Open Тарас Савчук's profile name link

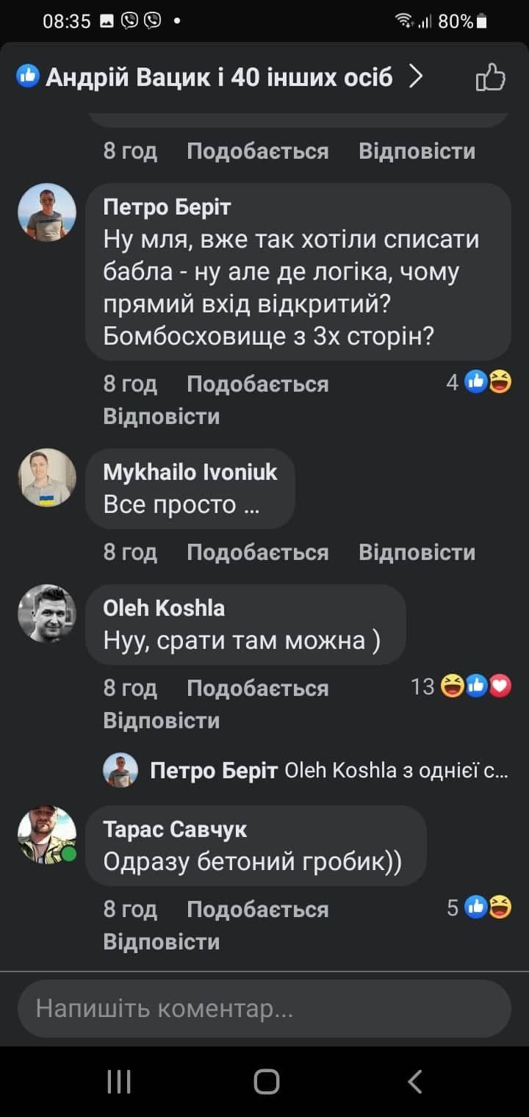(x=175, y=829)
